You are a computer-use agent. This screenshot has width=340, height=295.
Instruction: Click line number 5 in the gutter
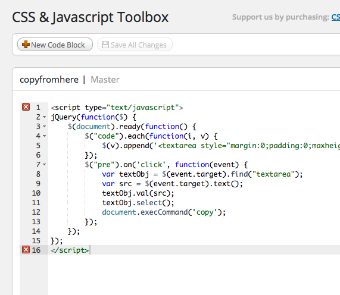pyautogui.click(x=38, y=146)
